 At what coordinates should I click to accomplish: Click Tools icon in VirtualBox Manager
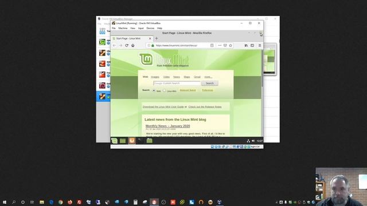point(102,31)
